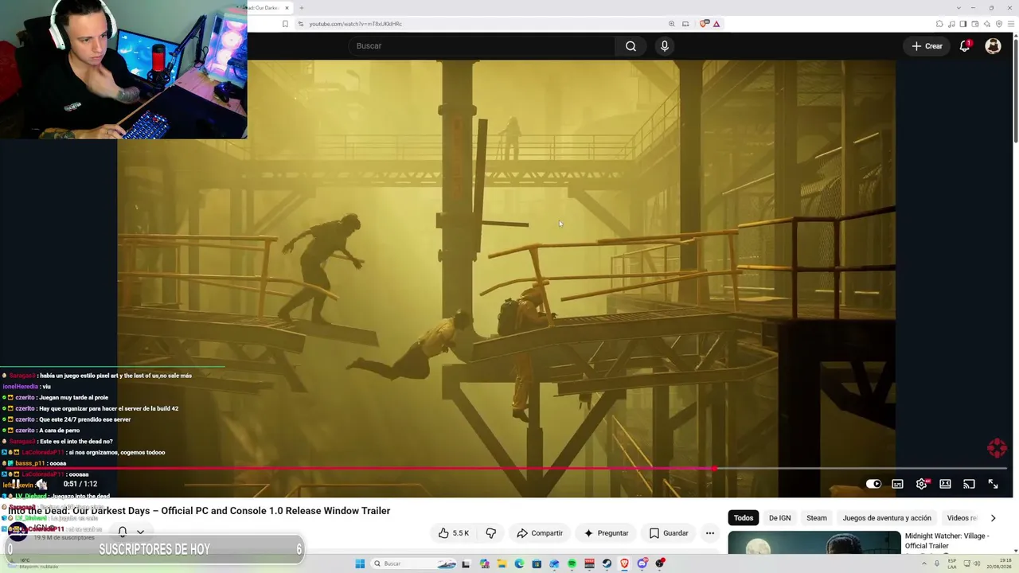Click the Preguntar button
Screen dimensions: 1019x573
click(606, 533)
